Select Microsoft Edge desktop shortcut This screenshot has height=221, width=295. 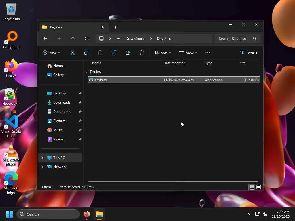pos(11,183)
